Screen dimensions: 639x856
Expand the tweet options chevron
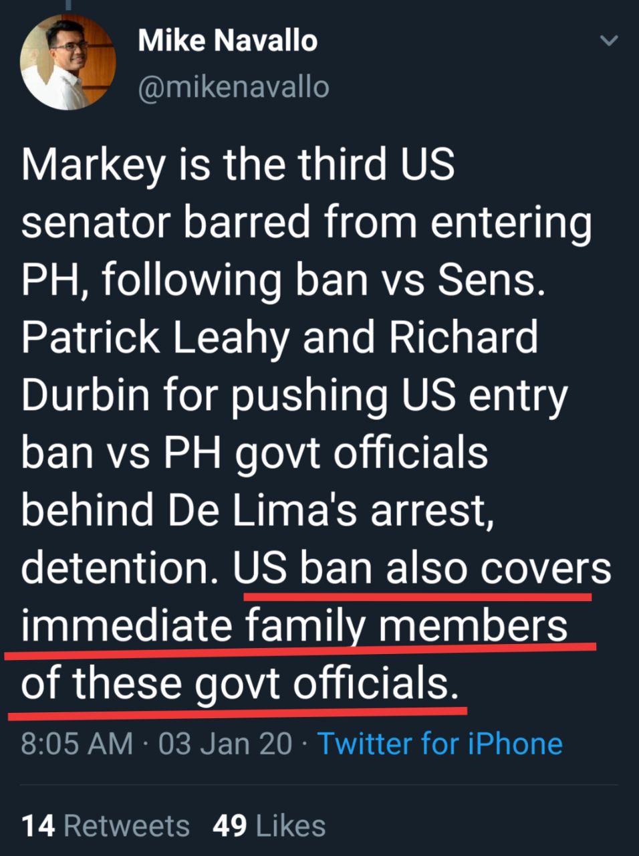(x=608, y=41)
